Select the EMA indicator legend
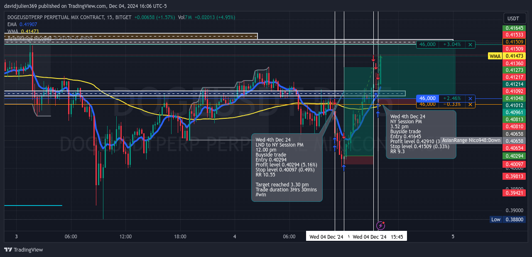 12,24
